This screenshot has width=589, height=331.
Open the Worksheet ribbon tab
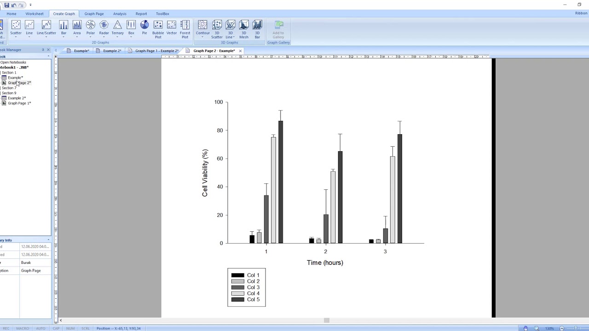pos(35,14)
